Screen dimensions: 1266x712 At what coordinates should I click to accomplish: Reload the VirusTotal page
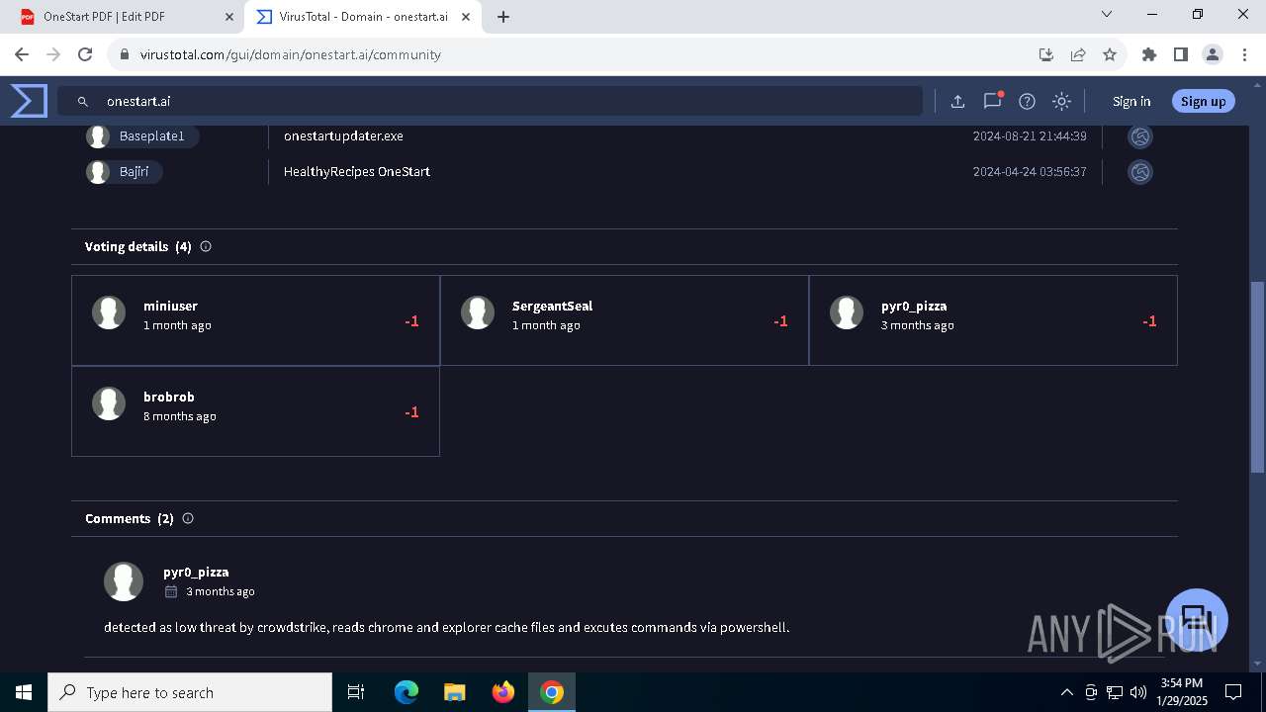(85, 54)
